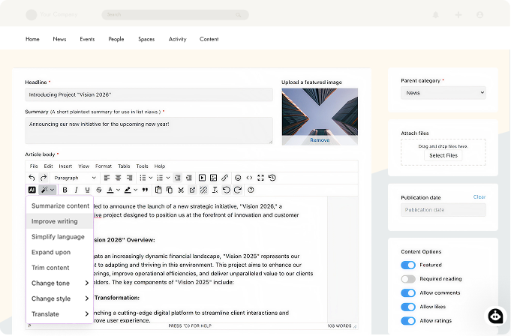Image resolution: width=511 pixels, height=336 pixels.
Task: Toggle fullscreen editor mode
Action: coord(260,178)
